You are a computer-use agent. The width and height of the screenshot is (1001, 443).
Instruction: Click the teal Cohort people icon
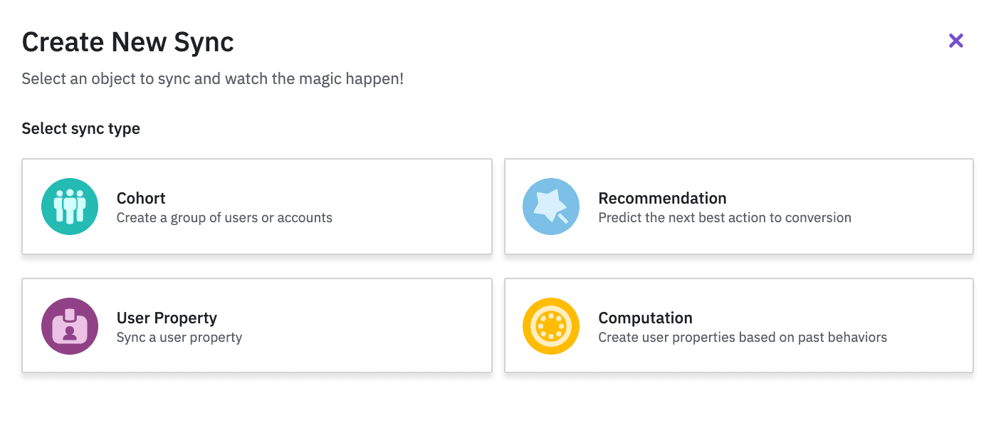70,207
